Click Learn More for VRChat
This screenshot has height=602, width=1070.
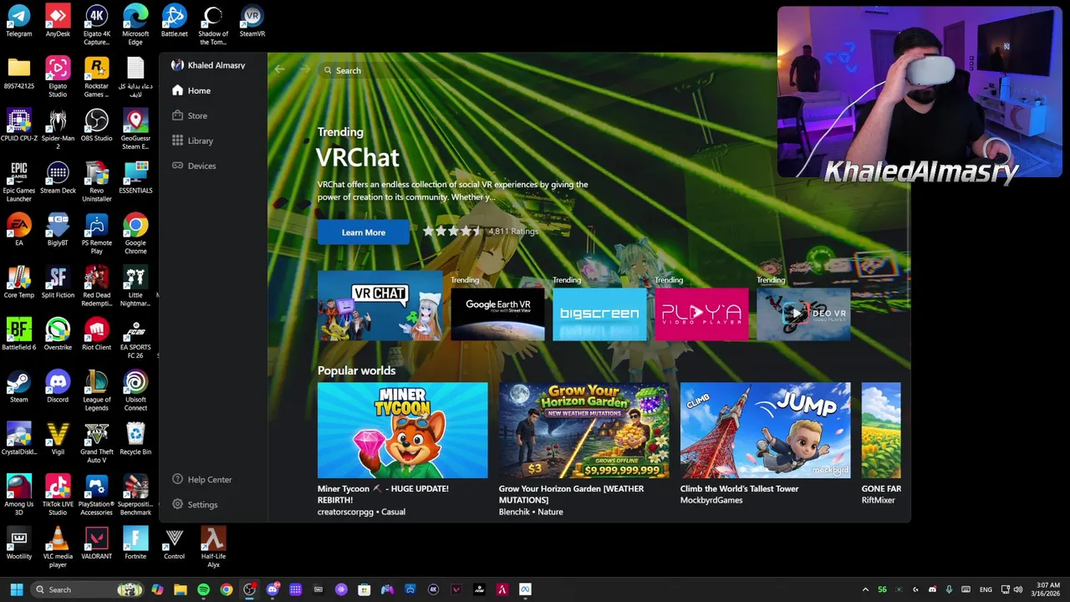point(364,232)
